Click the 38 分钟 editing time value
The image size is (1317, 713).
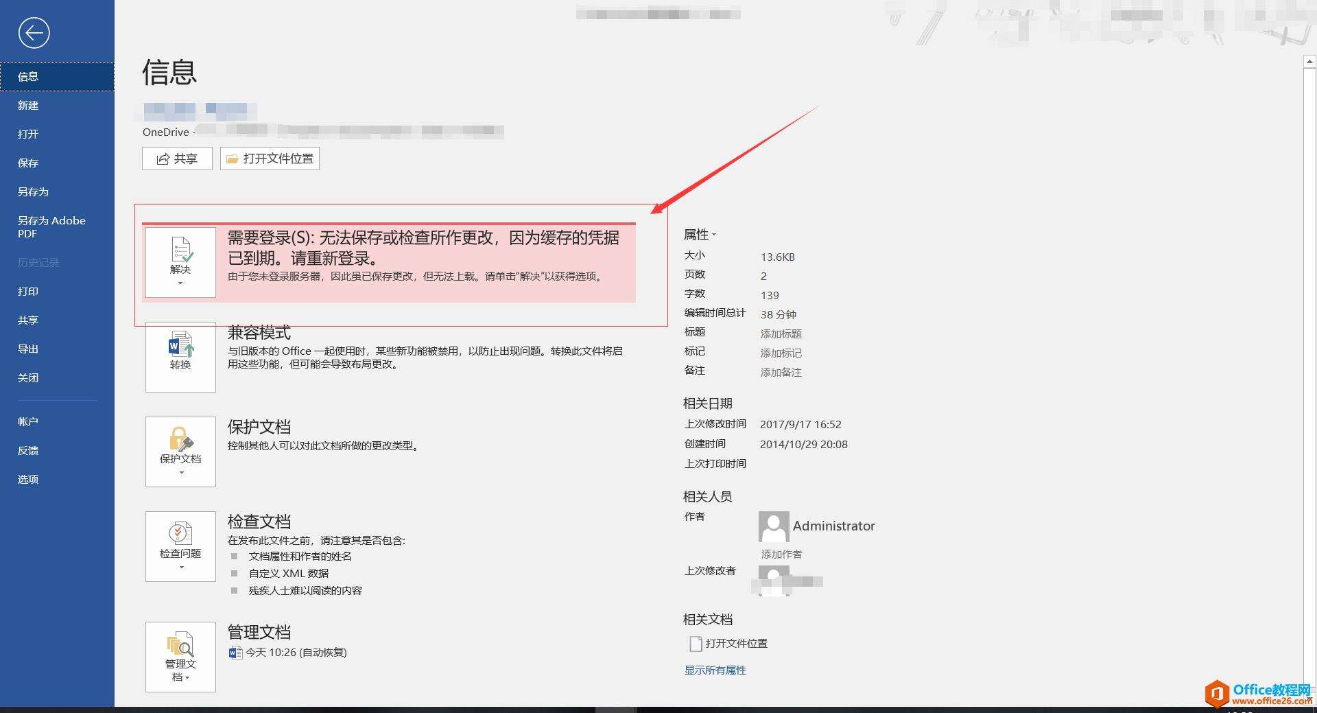tap(779, 315)
